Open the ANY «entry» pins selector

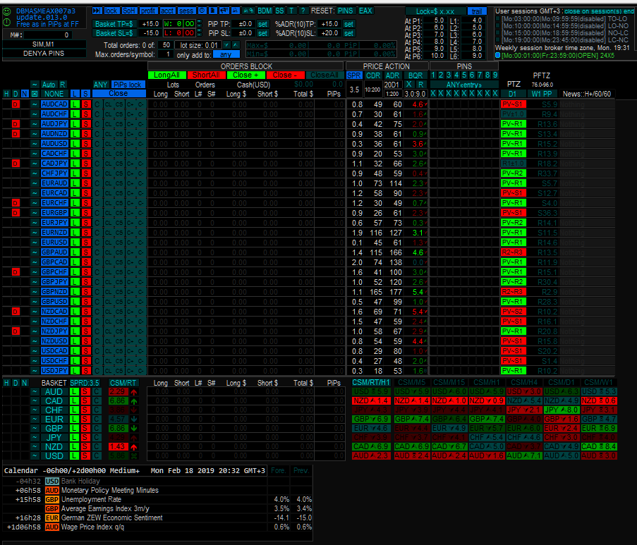(x=464, y=85)
